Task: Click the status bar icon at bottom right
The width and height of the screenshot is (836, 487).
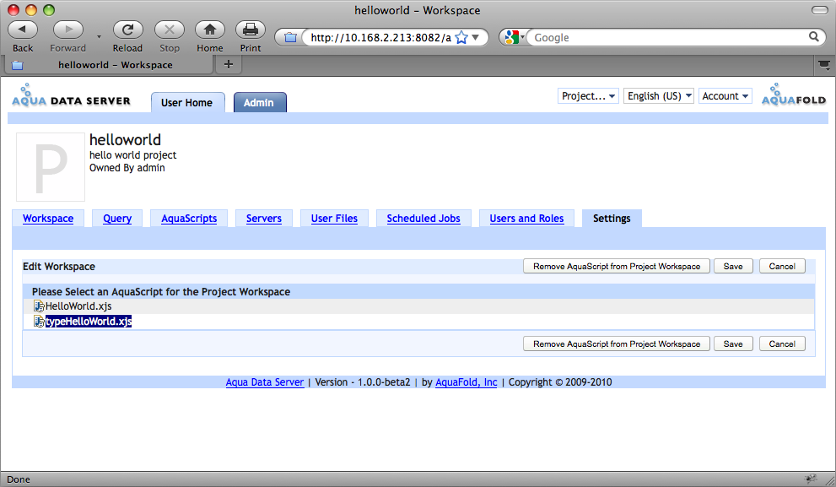Action: pyautogui.click(x=811, y=479)
